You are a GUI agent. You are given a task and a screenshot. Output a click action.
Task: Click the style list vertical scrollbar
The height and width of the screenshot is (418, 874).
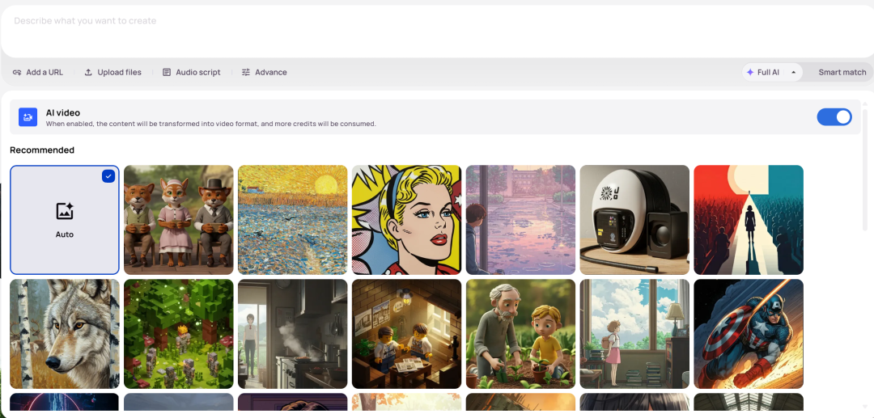(x=865, y=170)
